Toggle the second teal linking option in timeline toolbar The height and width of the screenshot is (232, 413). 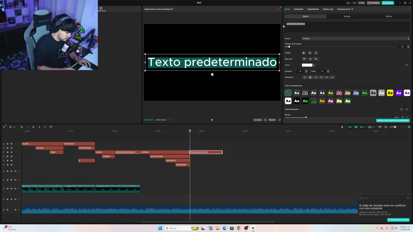pyautogui.click(x=356, y=127)
